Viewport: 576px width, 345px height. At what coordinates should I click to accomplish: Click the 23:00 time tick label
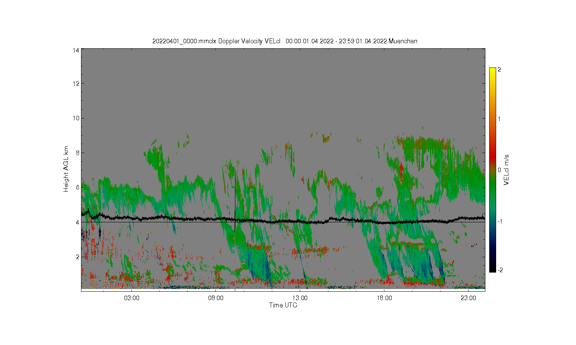(x=468, y=298)
